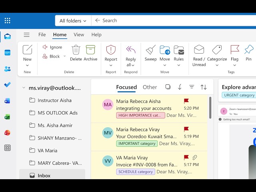Image resolution: width=256 pixels, height=192 pixels.
Task: Click the Rules icon
Action: (179, 50)
